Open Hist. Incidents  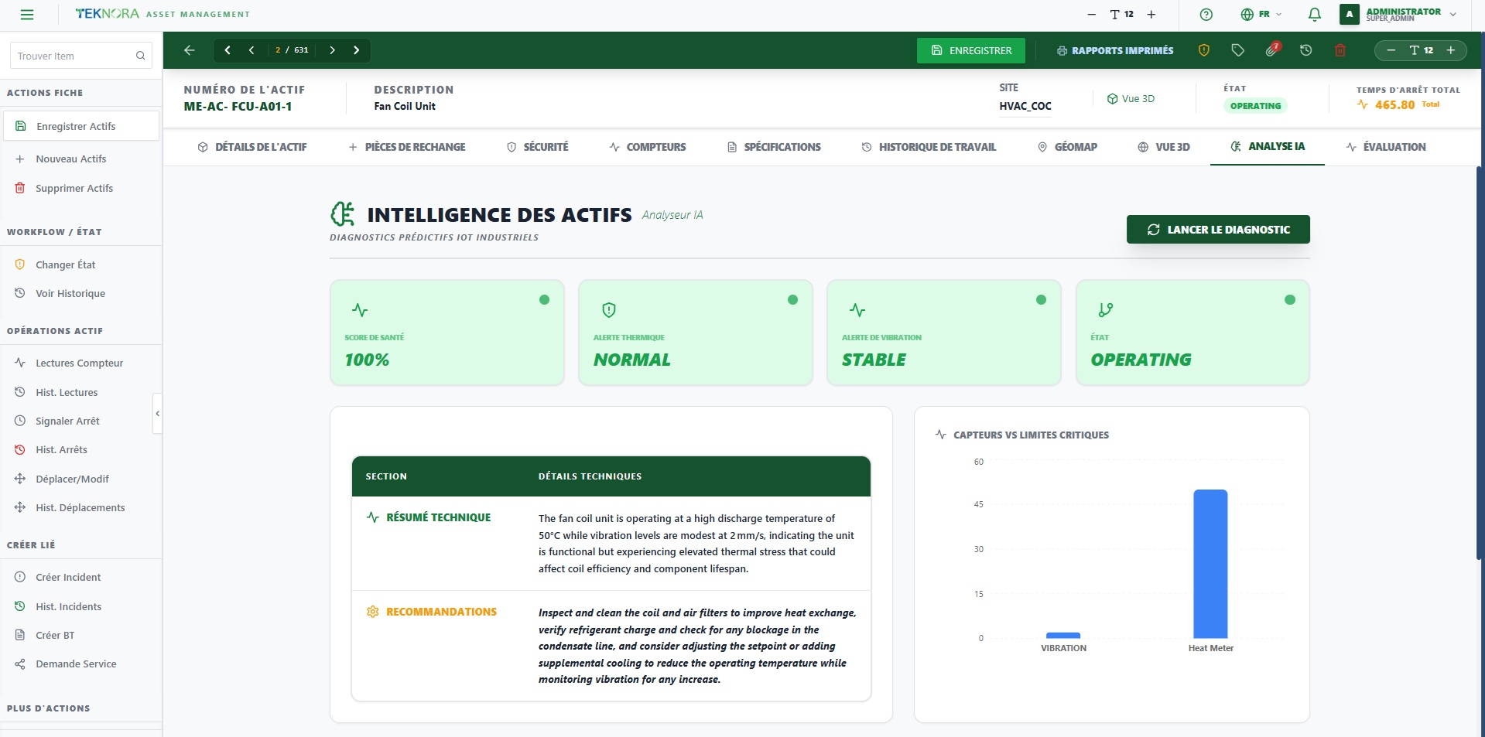pyautogui.click(x=68, y=606)
